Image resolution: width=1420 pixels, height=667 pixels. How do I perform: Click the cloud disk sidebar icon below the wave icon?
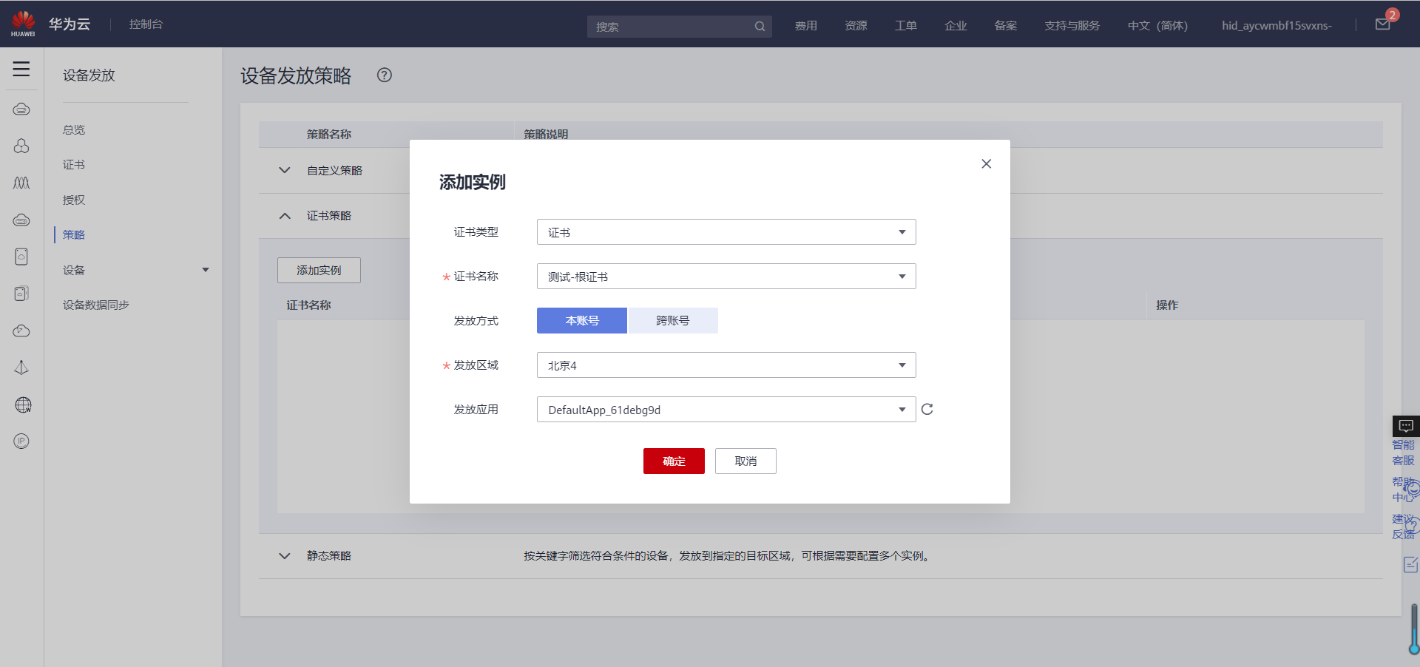pos(21,220)
